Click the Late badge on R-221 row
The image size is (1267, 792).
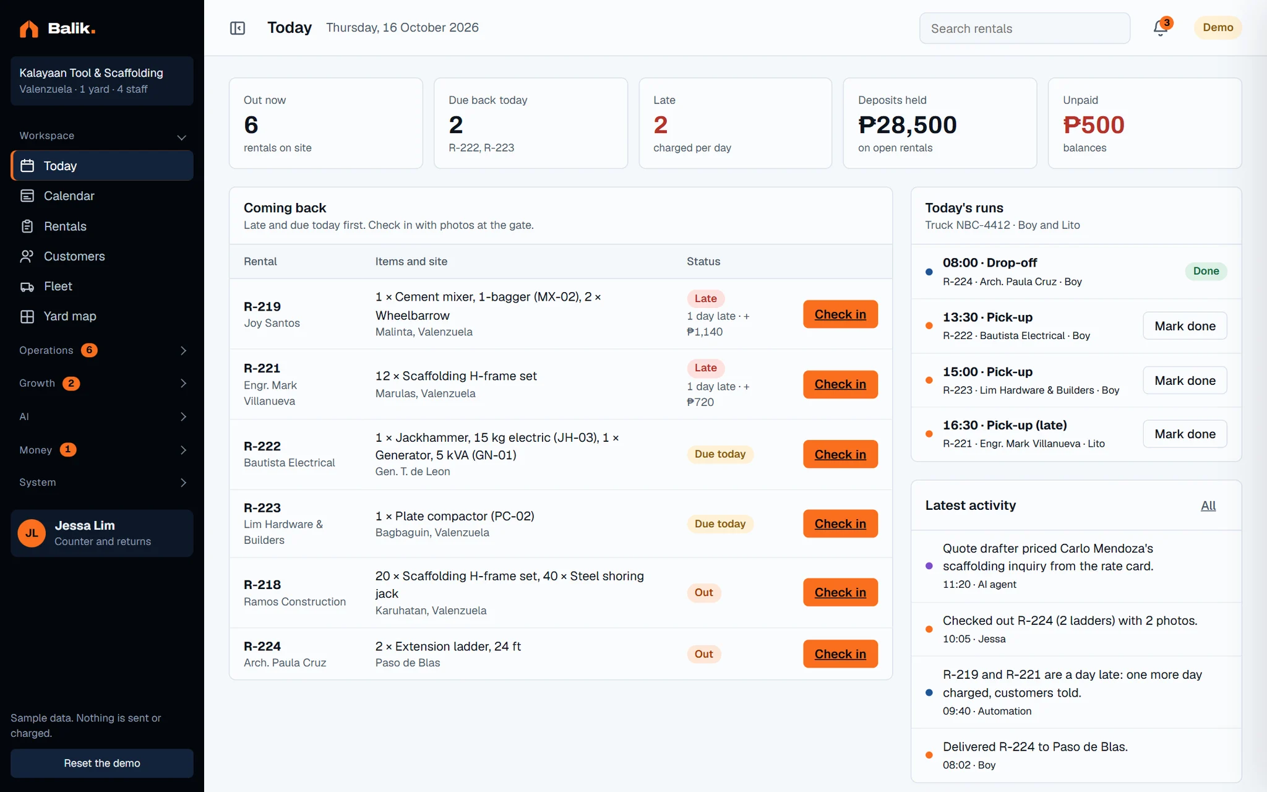(x=705, y=368)
